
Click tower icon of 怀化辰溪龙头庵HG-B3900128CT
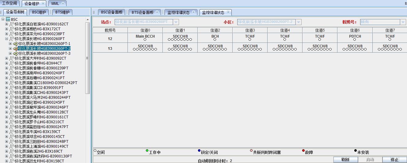(x=12, y=112)
